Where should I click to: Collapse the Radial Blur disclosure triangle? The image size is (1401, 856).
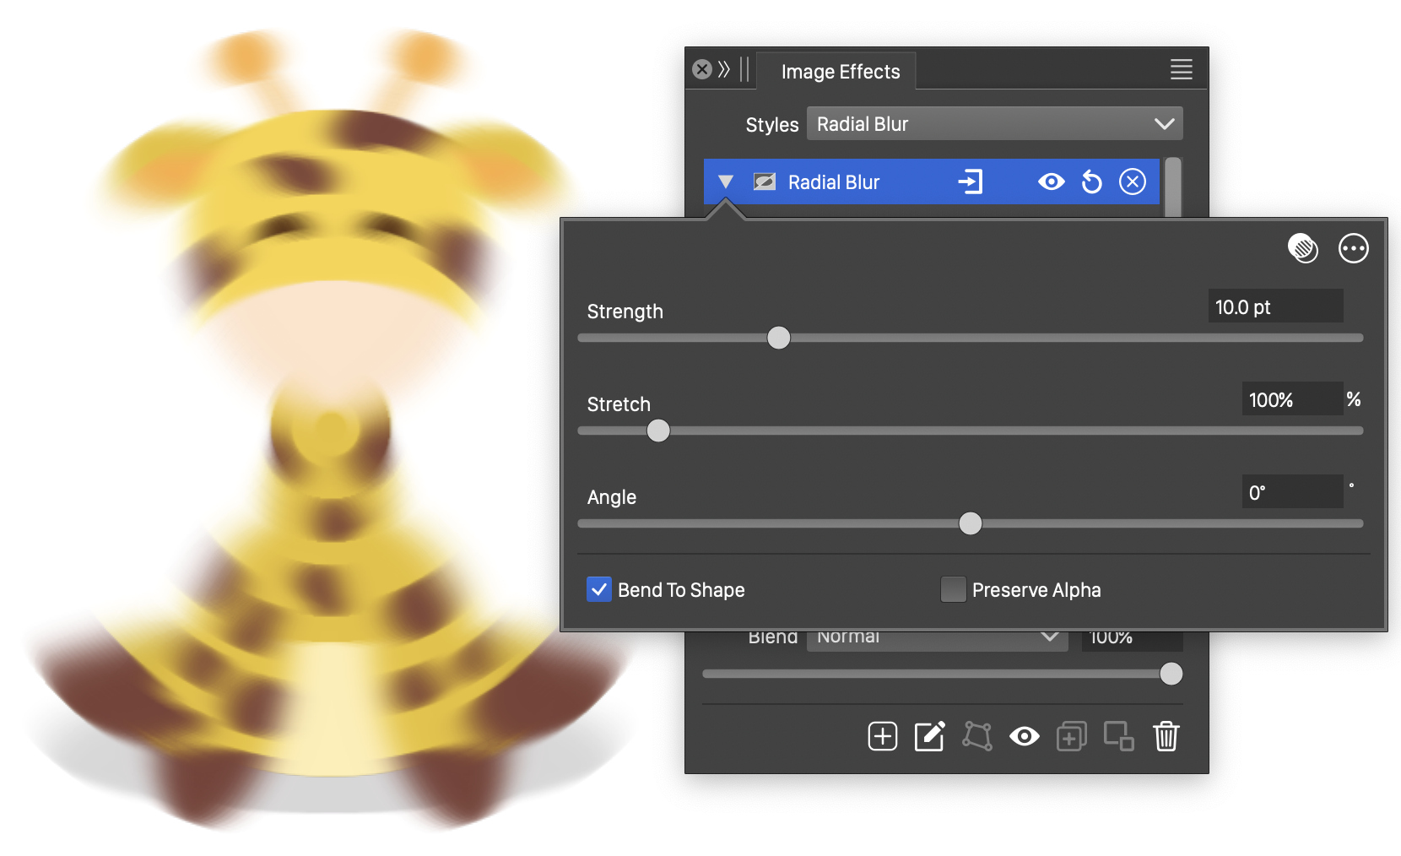[x=725, y=182]
